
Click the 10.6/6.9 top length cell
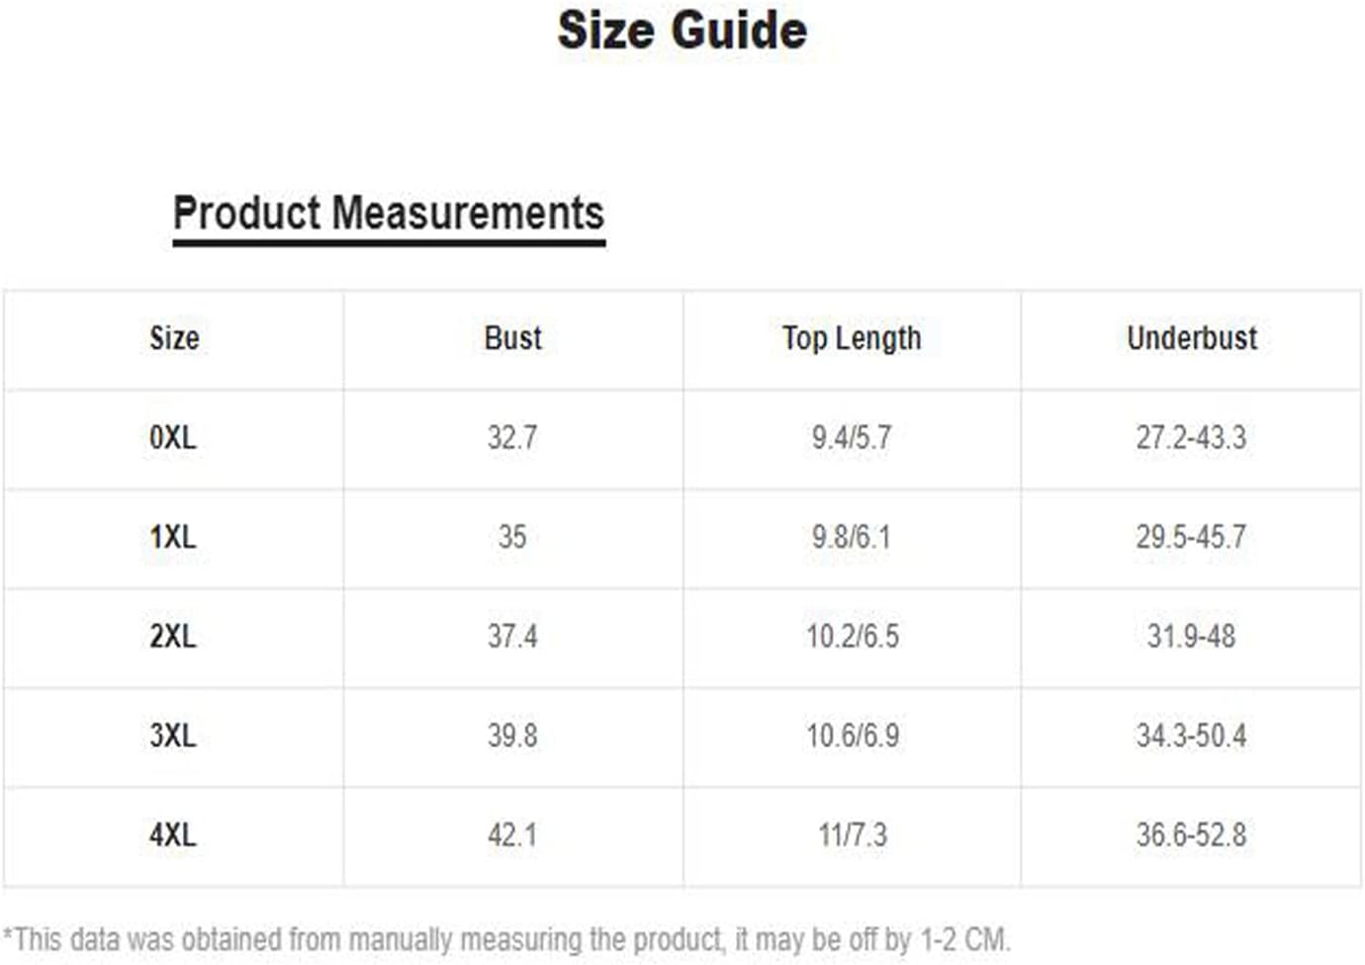853,736
